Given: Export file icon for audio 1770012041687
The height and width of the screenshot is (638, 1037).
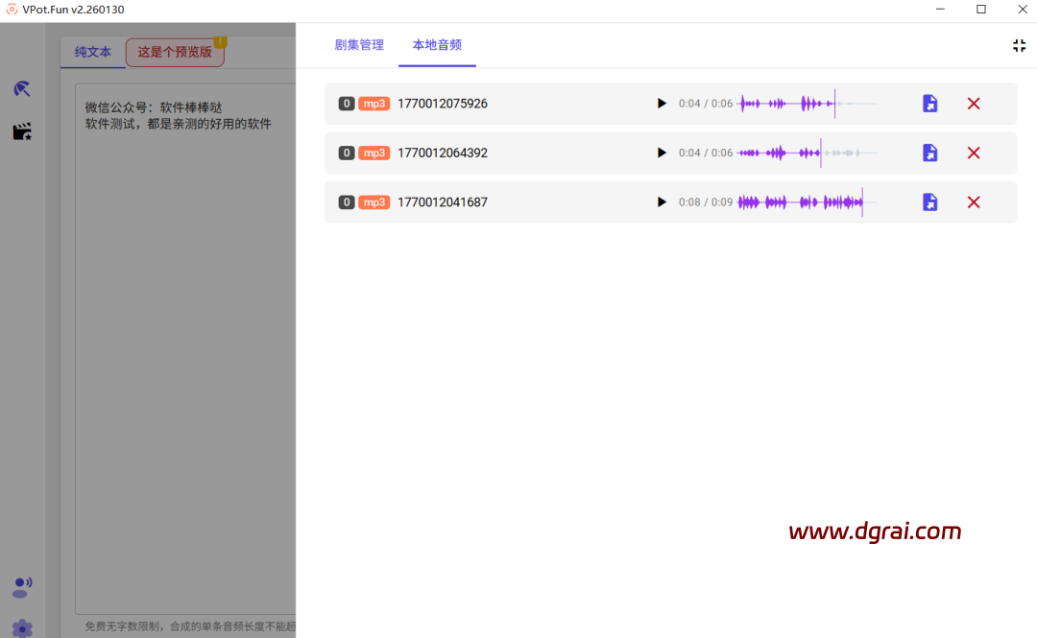Looking at the screenshot, I should 929,202.
